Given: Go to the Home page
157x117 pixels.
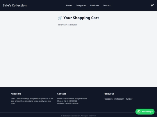Looking at the screenshot, I should (x=69, y=5).
